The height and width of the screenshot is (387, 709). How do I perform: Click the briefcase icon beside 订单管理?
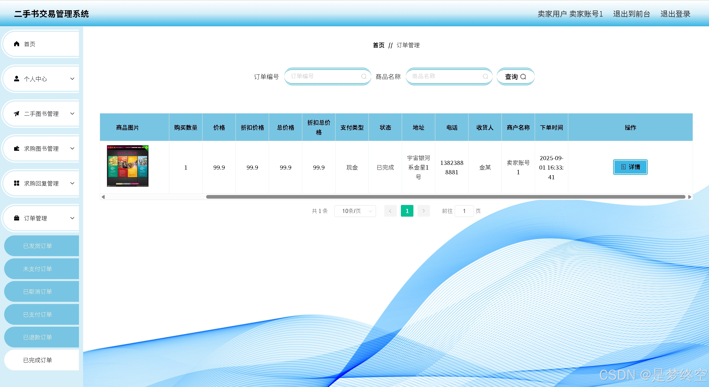coord(17,218)
